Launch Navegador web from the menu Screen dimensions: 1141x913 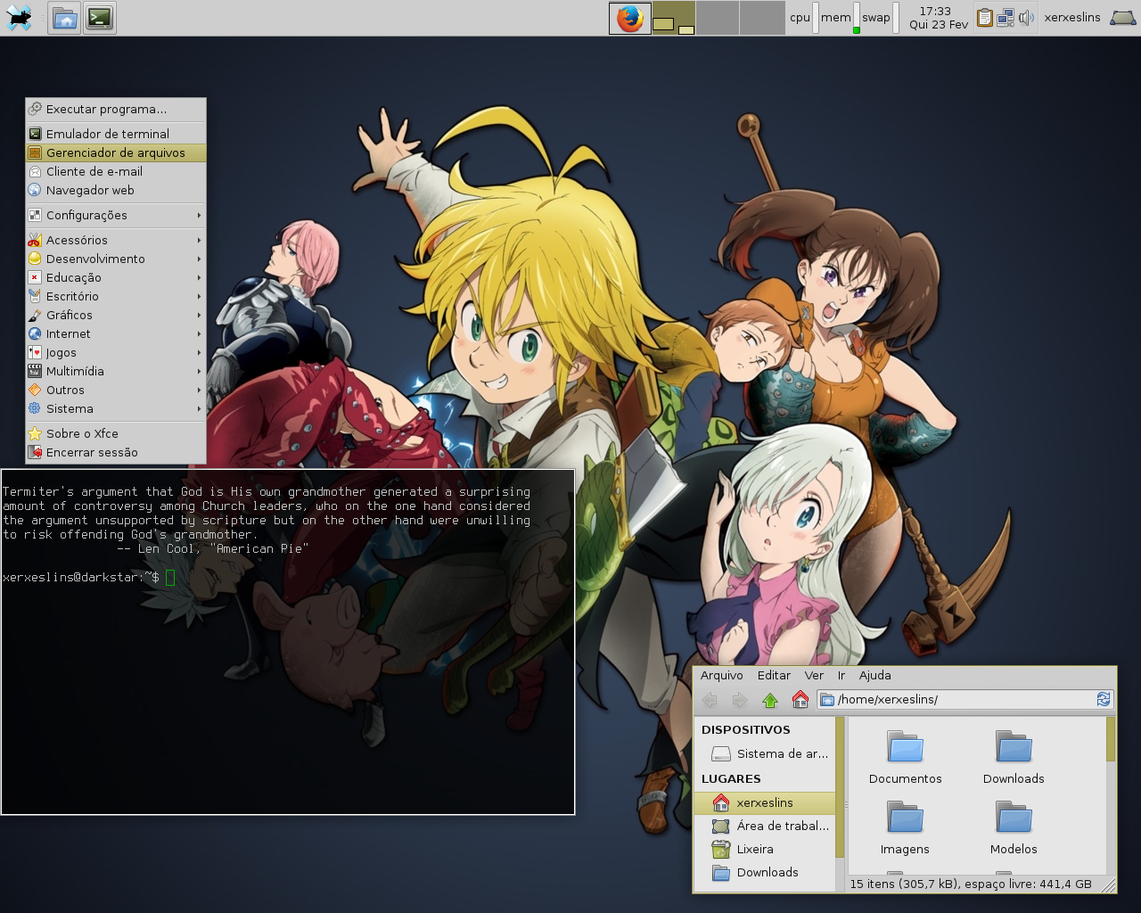(x=116, y=190)
